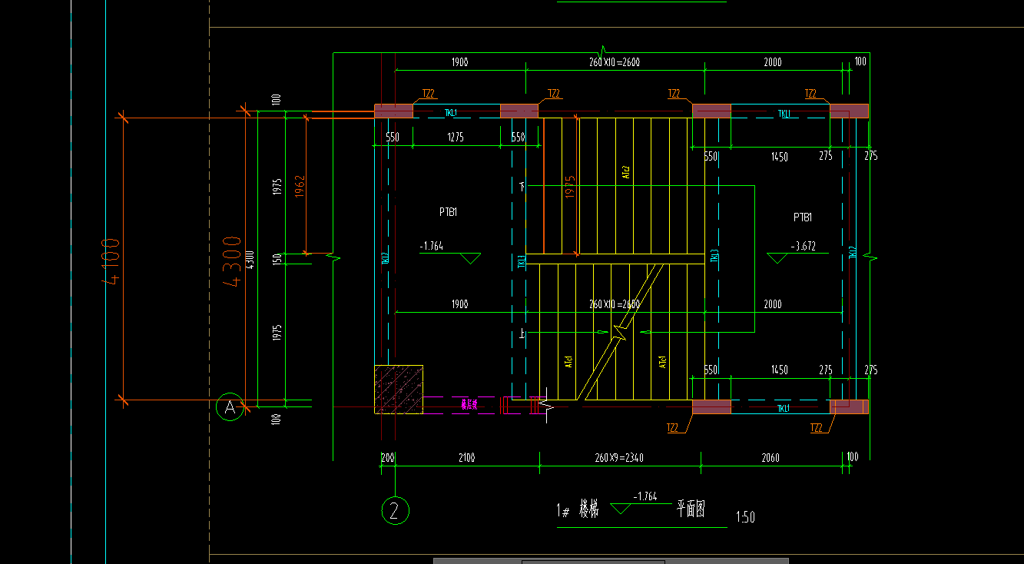Screen dimensions: 1024x564
Task: Click the 260X9=2340 dimension text
Action: coord(619,458)
